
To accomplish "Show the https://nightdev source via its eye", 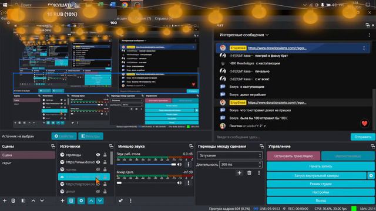I will coord(98,184).
